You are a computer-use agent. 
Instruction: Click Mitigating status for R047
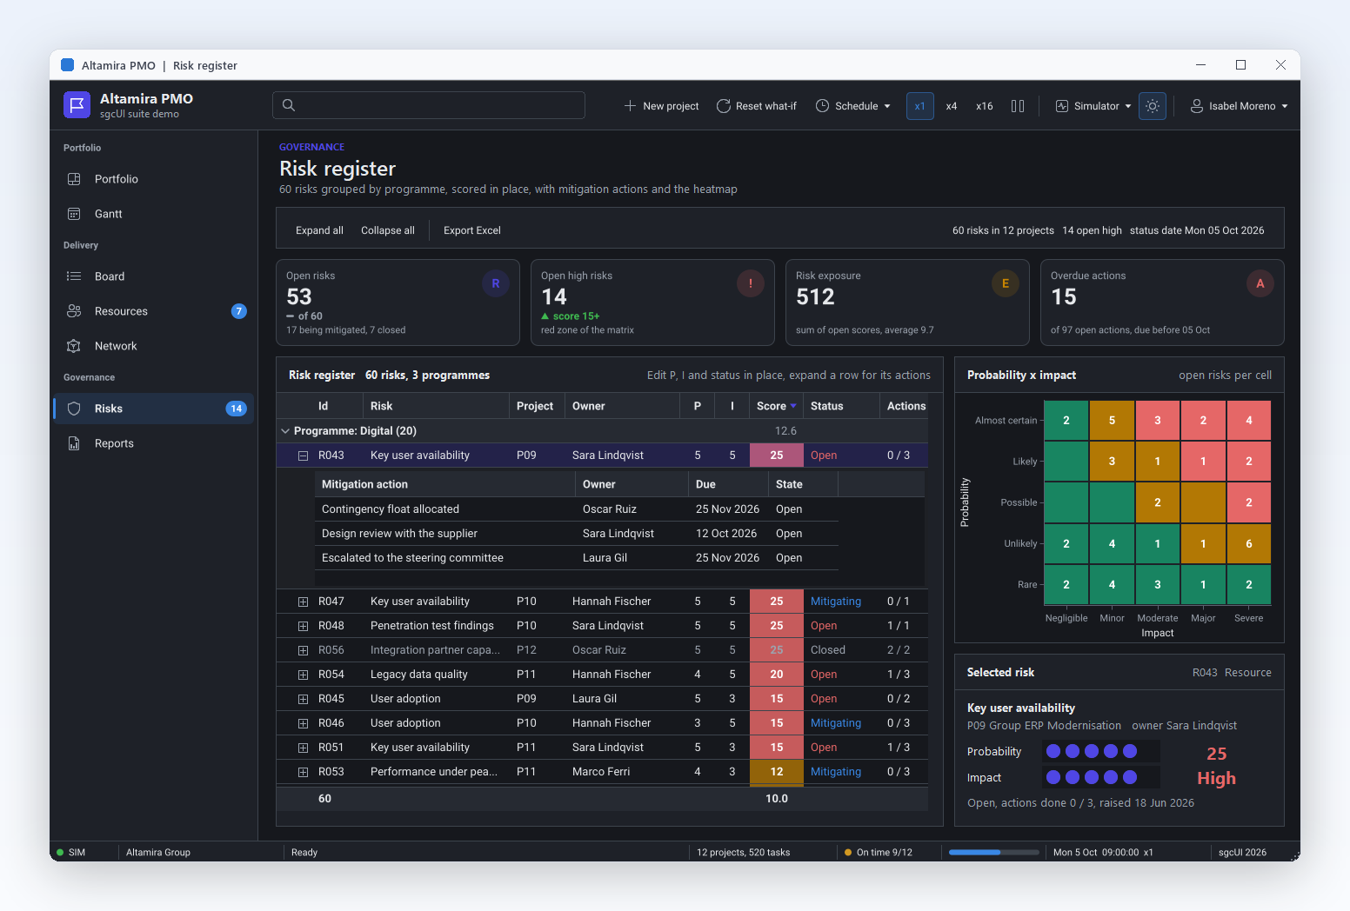pos(836,602)
